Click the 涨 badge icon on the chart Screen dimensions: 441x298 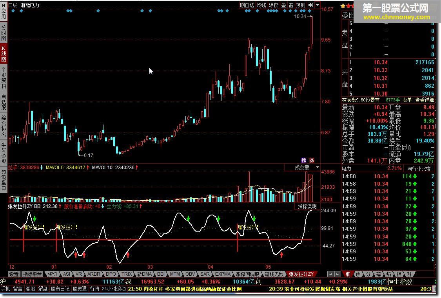(x=312, y=161)
